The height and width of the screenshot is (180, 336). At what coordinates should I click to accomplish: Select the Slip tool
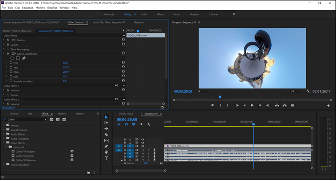pos(106,140)
